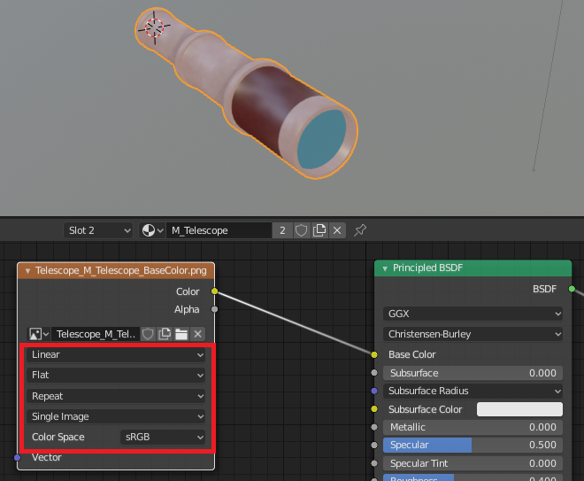Change the Flat projection dropdown
Viewport: 584px width, 481px height.
pyautogui.click(x=116, y=375)
